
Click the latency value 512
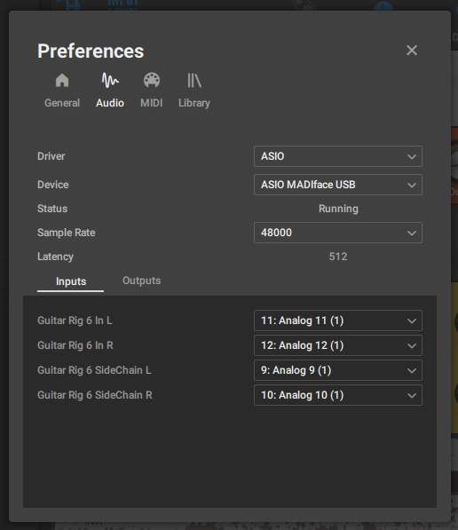click(338, 257)
